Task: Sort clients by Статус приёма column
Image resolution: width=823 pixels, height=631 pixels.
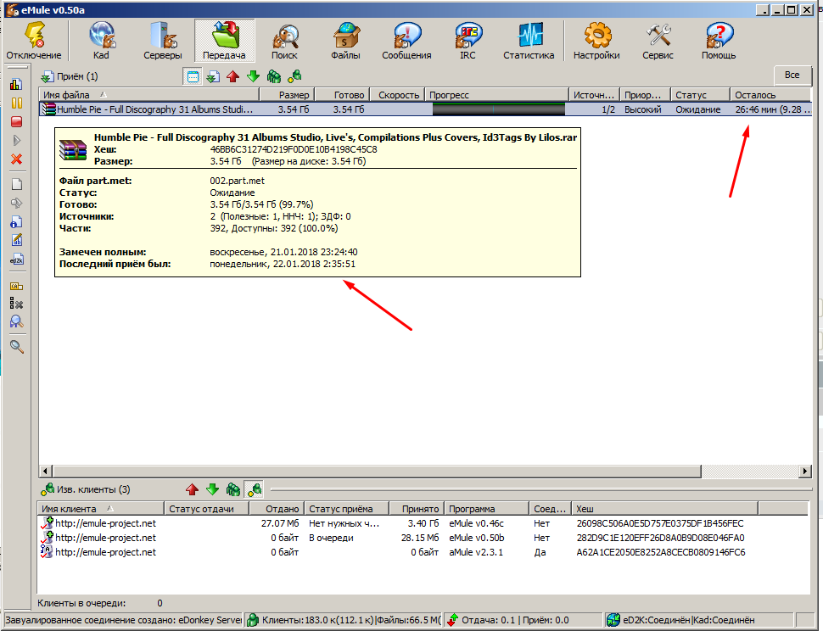Action: pos(346,509)
